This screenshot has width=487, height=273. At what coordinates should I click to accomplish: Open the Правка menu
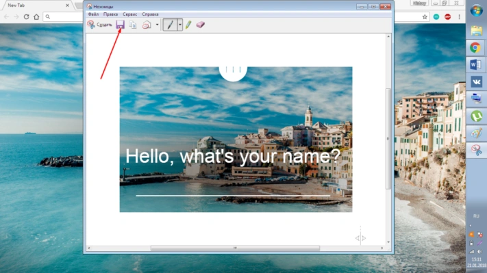coord(110,14)
